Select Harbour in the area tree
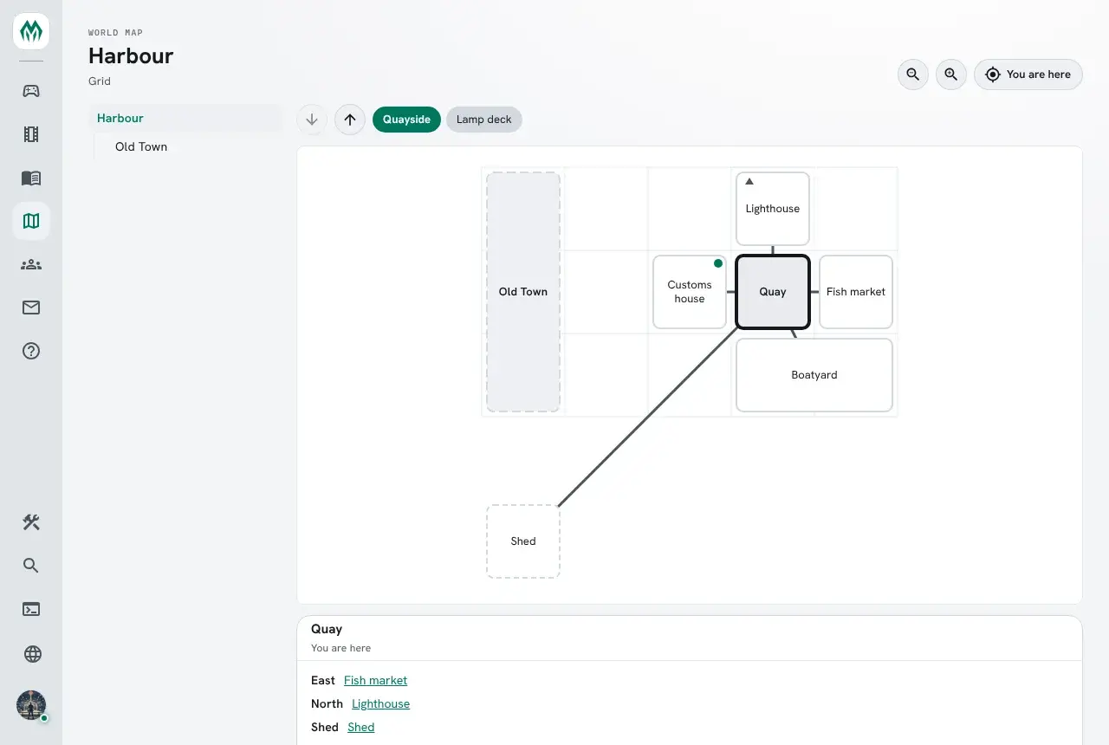The height and width of the screenshot is (745, 1109). (x=185, y=118)
